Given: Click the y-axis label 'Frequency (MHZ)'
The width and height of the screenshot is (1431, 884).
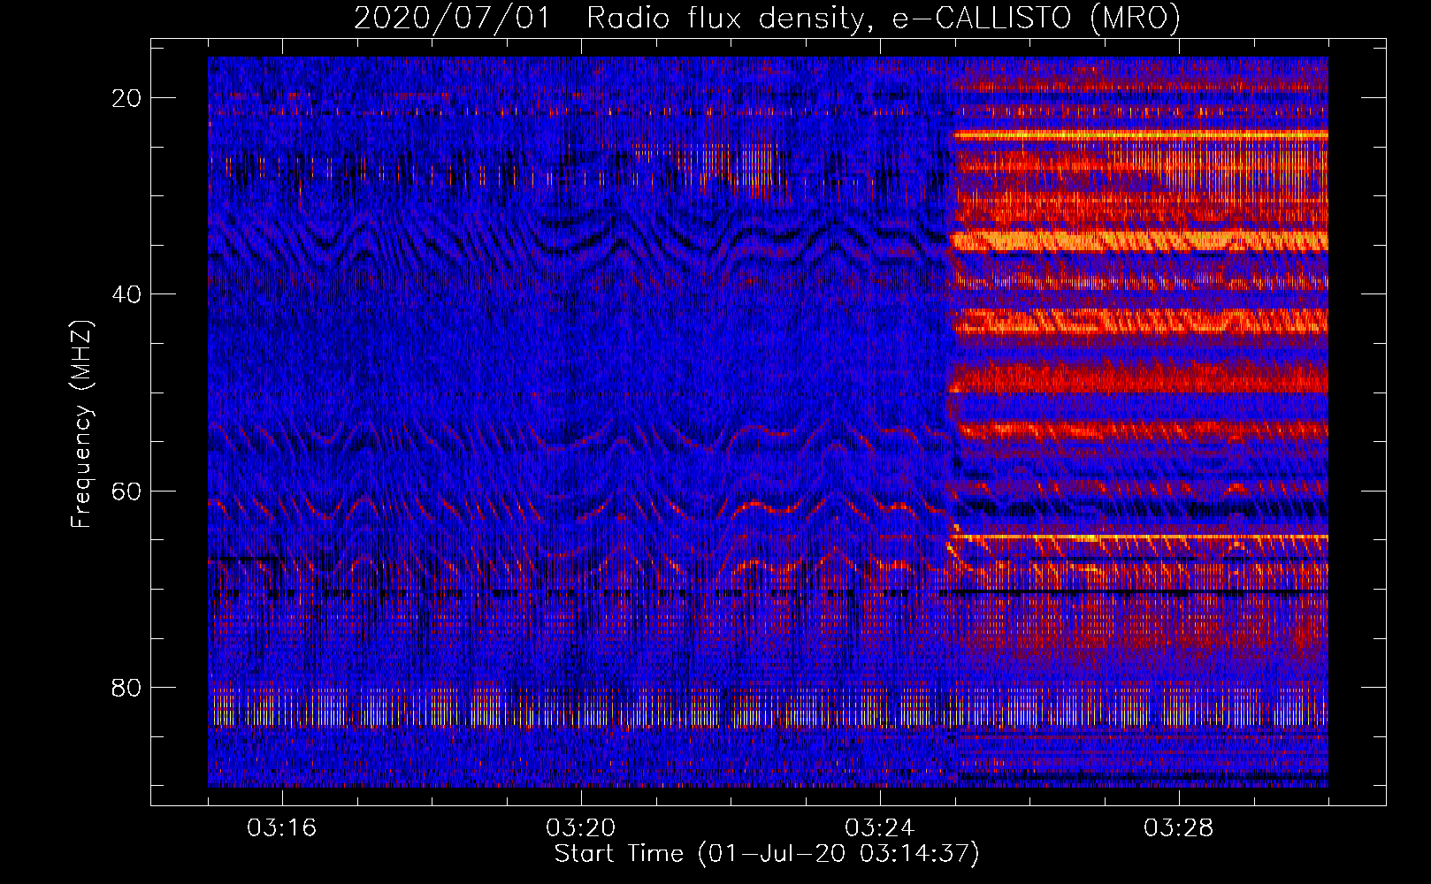Looking at the screenshot, I should point(81,424).
